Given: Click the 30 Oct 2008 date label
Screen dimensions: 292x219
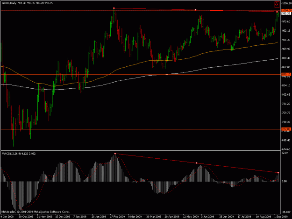Looking at the screenshot, I should pyautogui.click(x=26, y=217).
